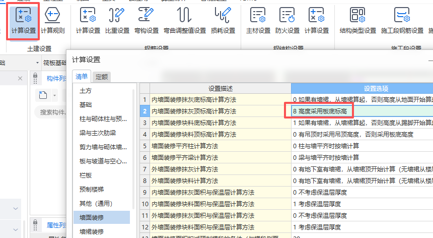The height and width of the screenshot is (238, 433).
Task: Click row 9 option 不考虑保温层厚度
Action: [362, 193]
